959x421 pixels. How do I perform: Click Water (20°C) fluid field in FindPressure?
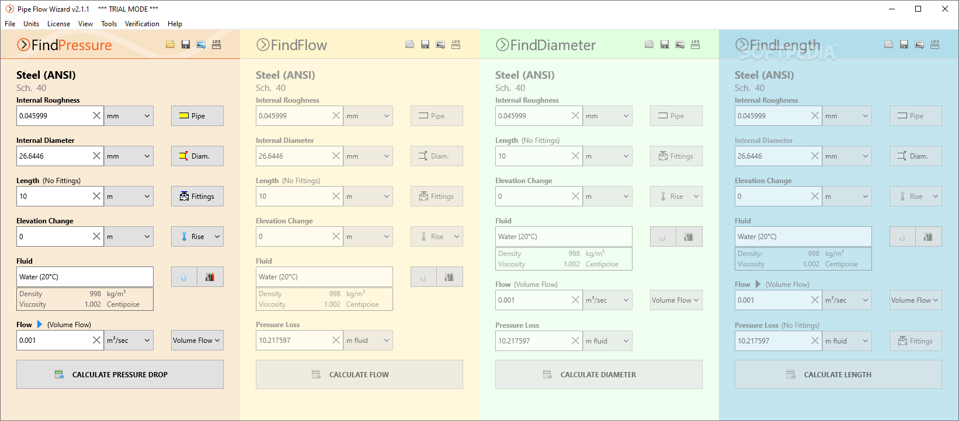click(85, 277)
